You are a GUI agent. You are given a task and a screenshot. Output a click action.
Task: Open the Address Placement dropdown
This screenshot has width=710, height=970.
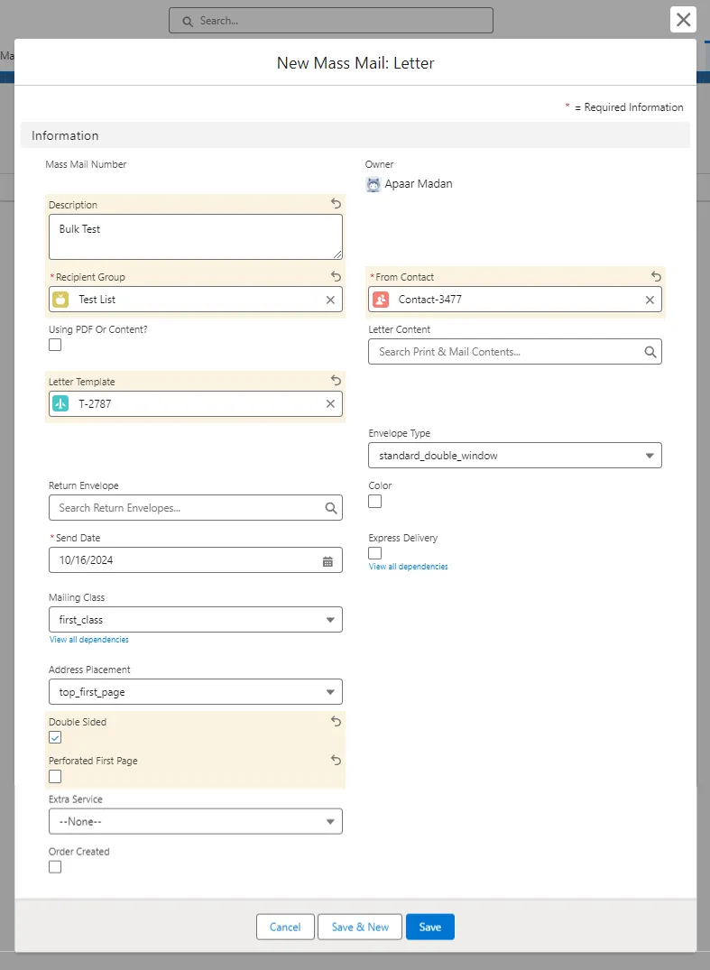(x=195, y=692)
